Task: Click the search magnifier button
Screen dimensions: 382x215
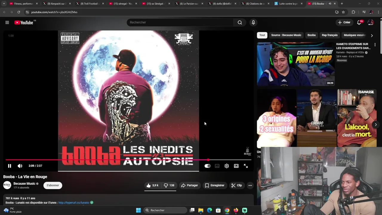Action: [x=240, y=22]
